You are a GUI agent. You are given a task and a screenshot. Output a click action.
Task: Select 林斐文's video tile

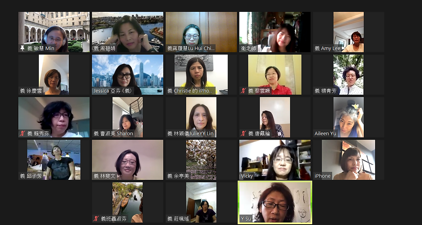(127, 160)
